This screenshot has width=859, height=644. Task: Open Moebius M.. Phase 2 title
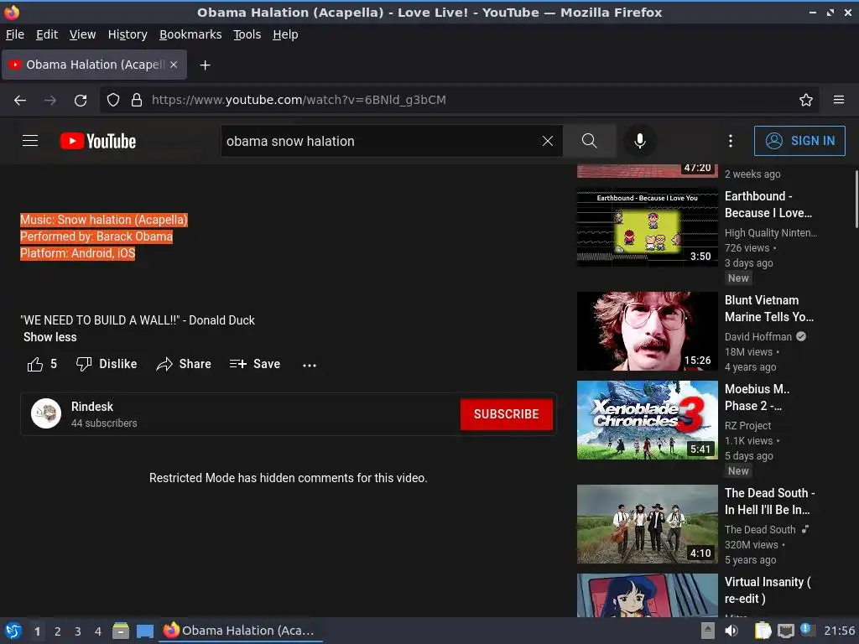pos(757,397)
